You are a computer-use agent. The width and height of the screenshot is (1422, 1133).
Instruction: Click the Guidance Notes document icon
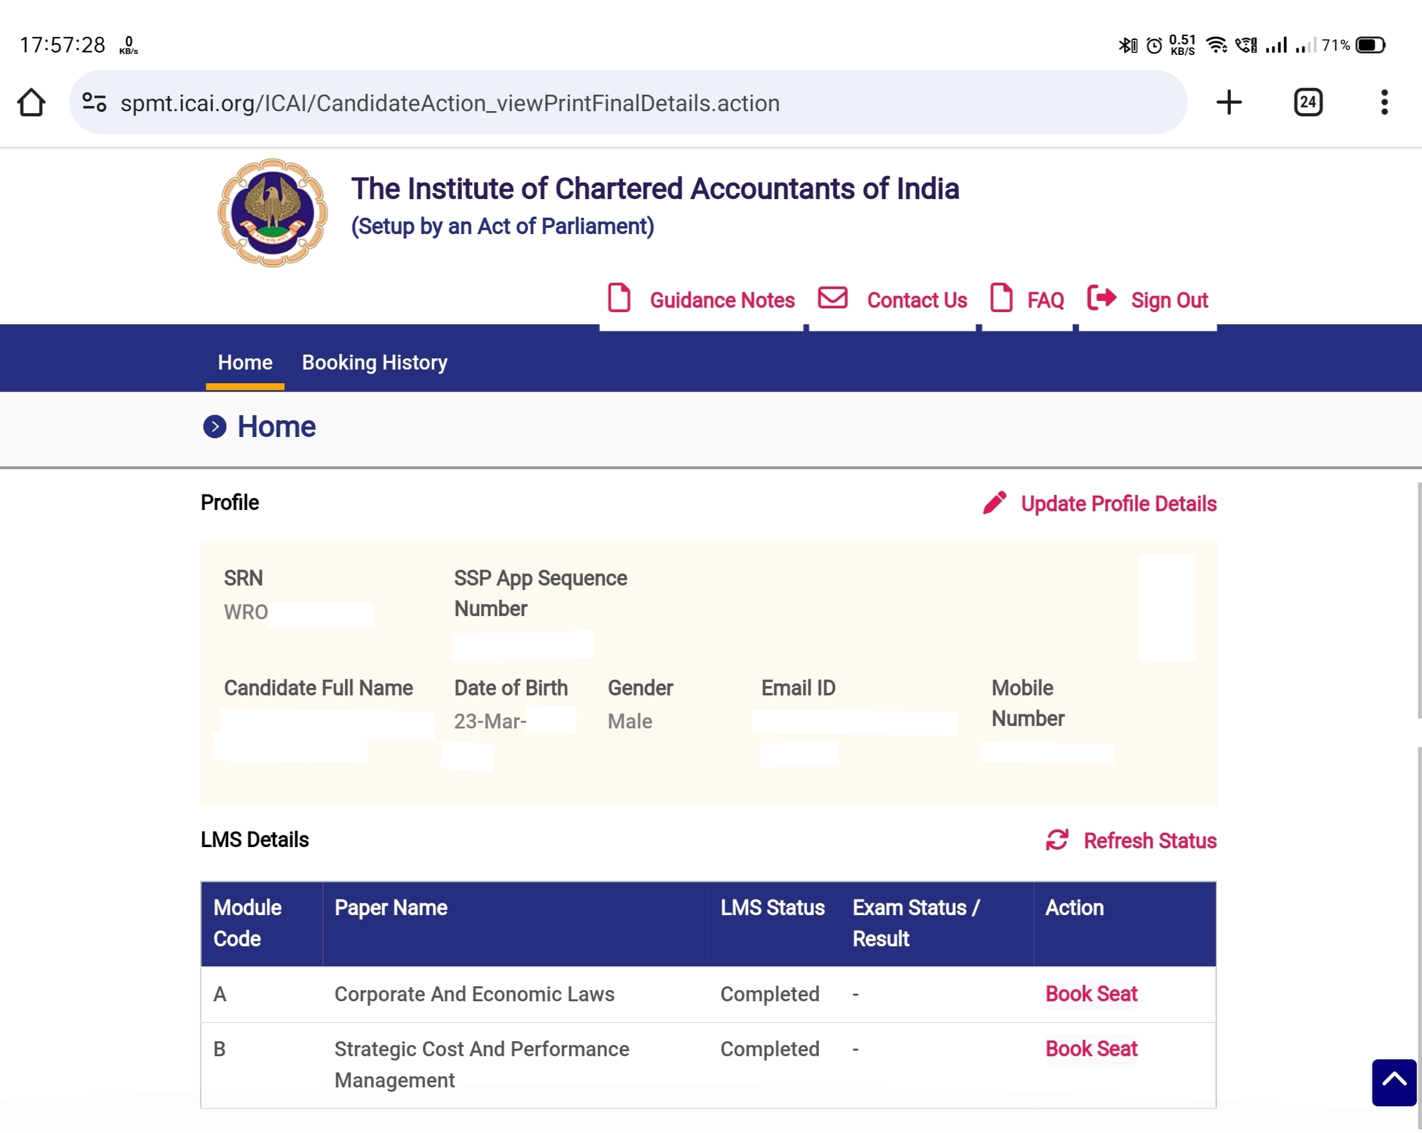(619, 297)
